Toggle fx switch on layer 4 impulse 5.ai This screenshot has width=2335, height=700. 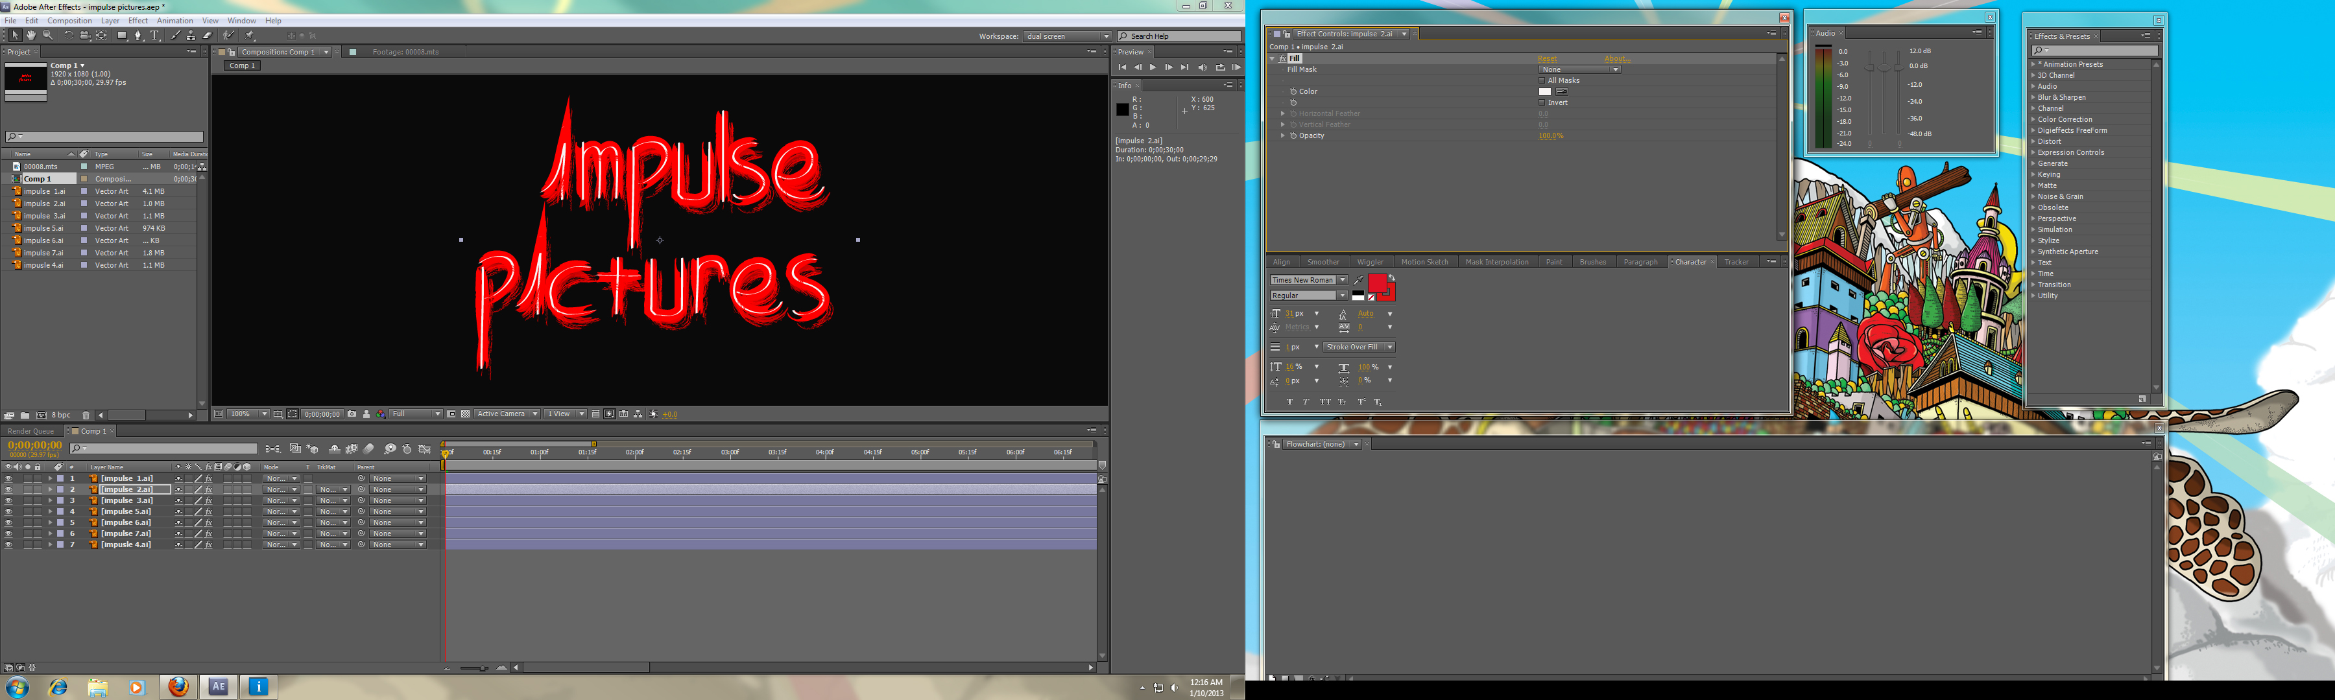pyautogui.click(x=208, y=511)
